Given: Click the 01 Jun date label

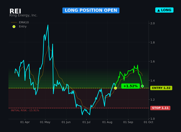Looking at the screenshot, I should coord(66,122).
